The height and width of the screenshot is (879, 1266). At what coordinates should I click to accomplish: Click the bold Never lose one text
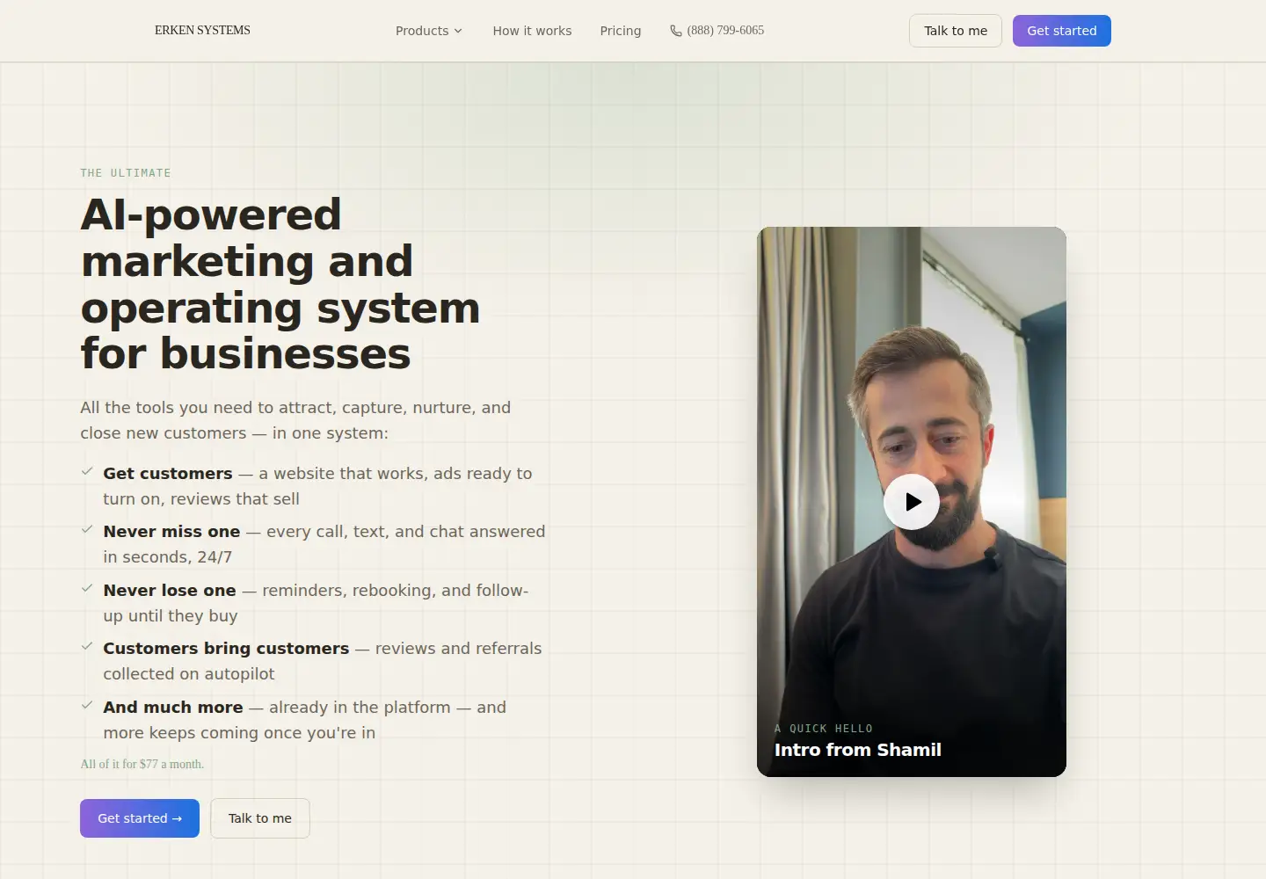coord(170,591)
